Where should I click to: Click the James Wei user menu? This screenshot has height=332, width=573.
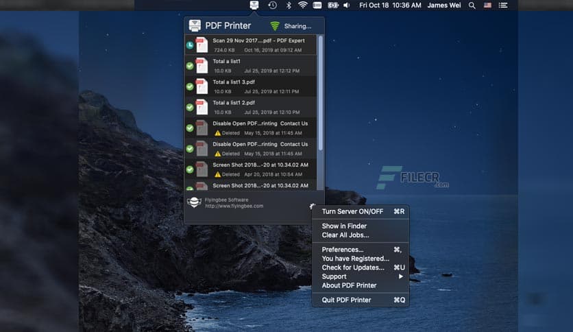[443, 5]
